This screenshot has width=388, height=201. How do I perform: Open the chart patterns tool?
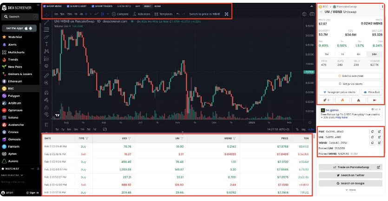click(x=46, y=51)
